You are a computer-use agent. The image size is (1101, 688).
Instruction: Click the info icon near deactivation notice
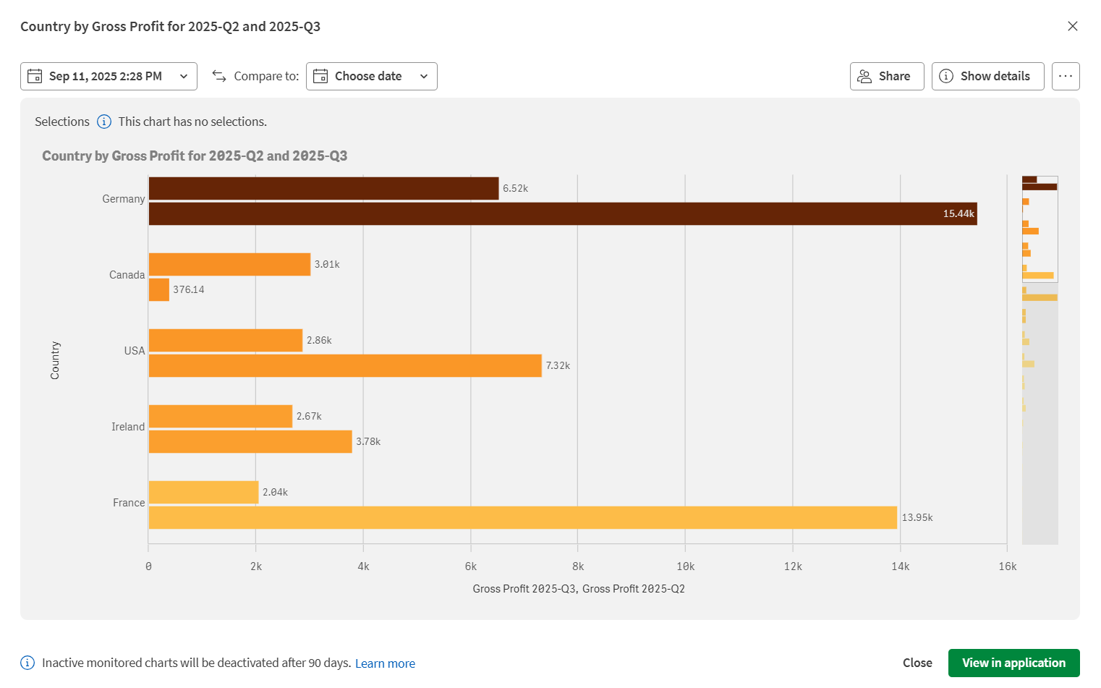27,662
